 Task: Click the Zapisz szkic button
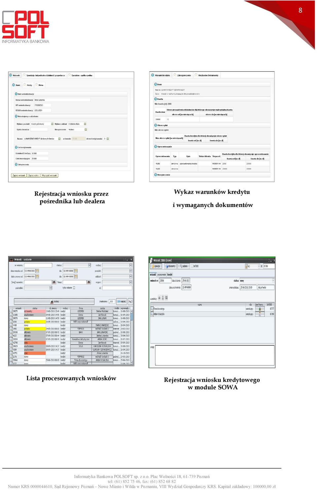pyautogui.click(x=33, y=176)
